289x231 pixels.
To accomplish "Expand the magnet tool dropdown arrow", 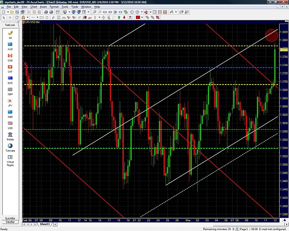I will (x=28, y=17).
